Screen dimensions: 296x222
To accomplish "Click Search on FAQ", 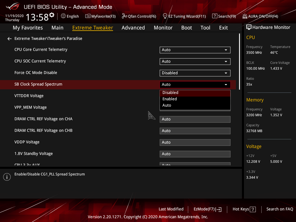I will [280, 209].
